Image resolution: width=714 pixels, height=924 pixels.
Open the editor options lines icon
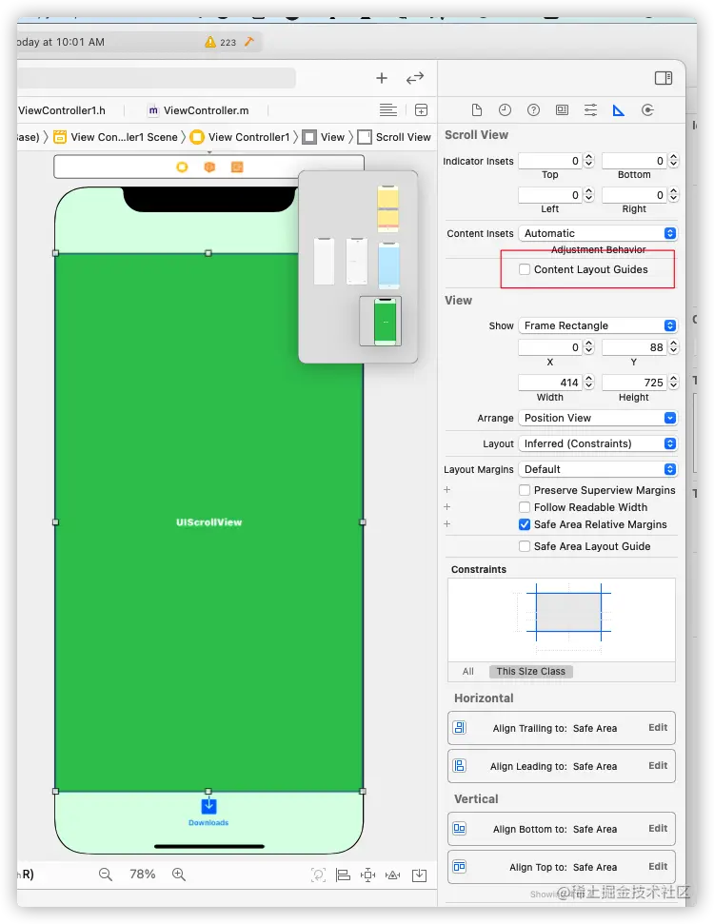[388, 110]
